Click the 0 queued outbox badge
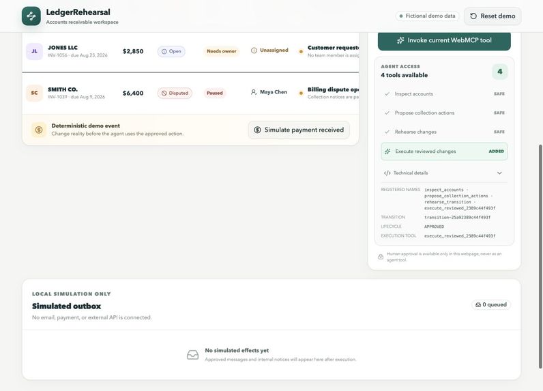Viewport: 543px width, 391px height. (x=491, y=305)
